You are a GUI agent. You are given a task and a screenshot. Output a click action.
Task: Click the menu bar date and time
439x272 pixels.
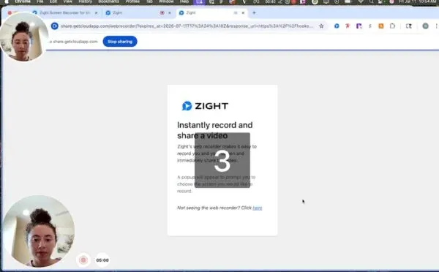(418, 1)
